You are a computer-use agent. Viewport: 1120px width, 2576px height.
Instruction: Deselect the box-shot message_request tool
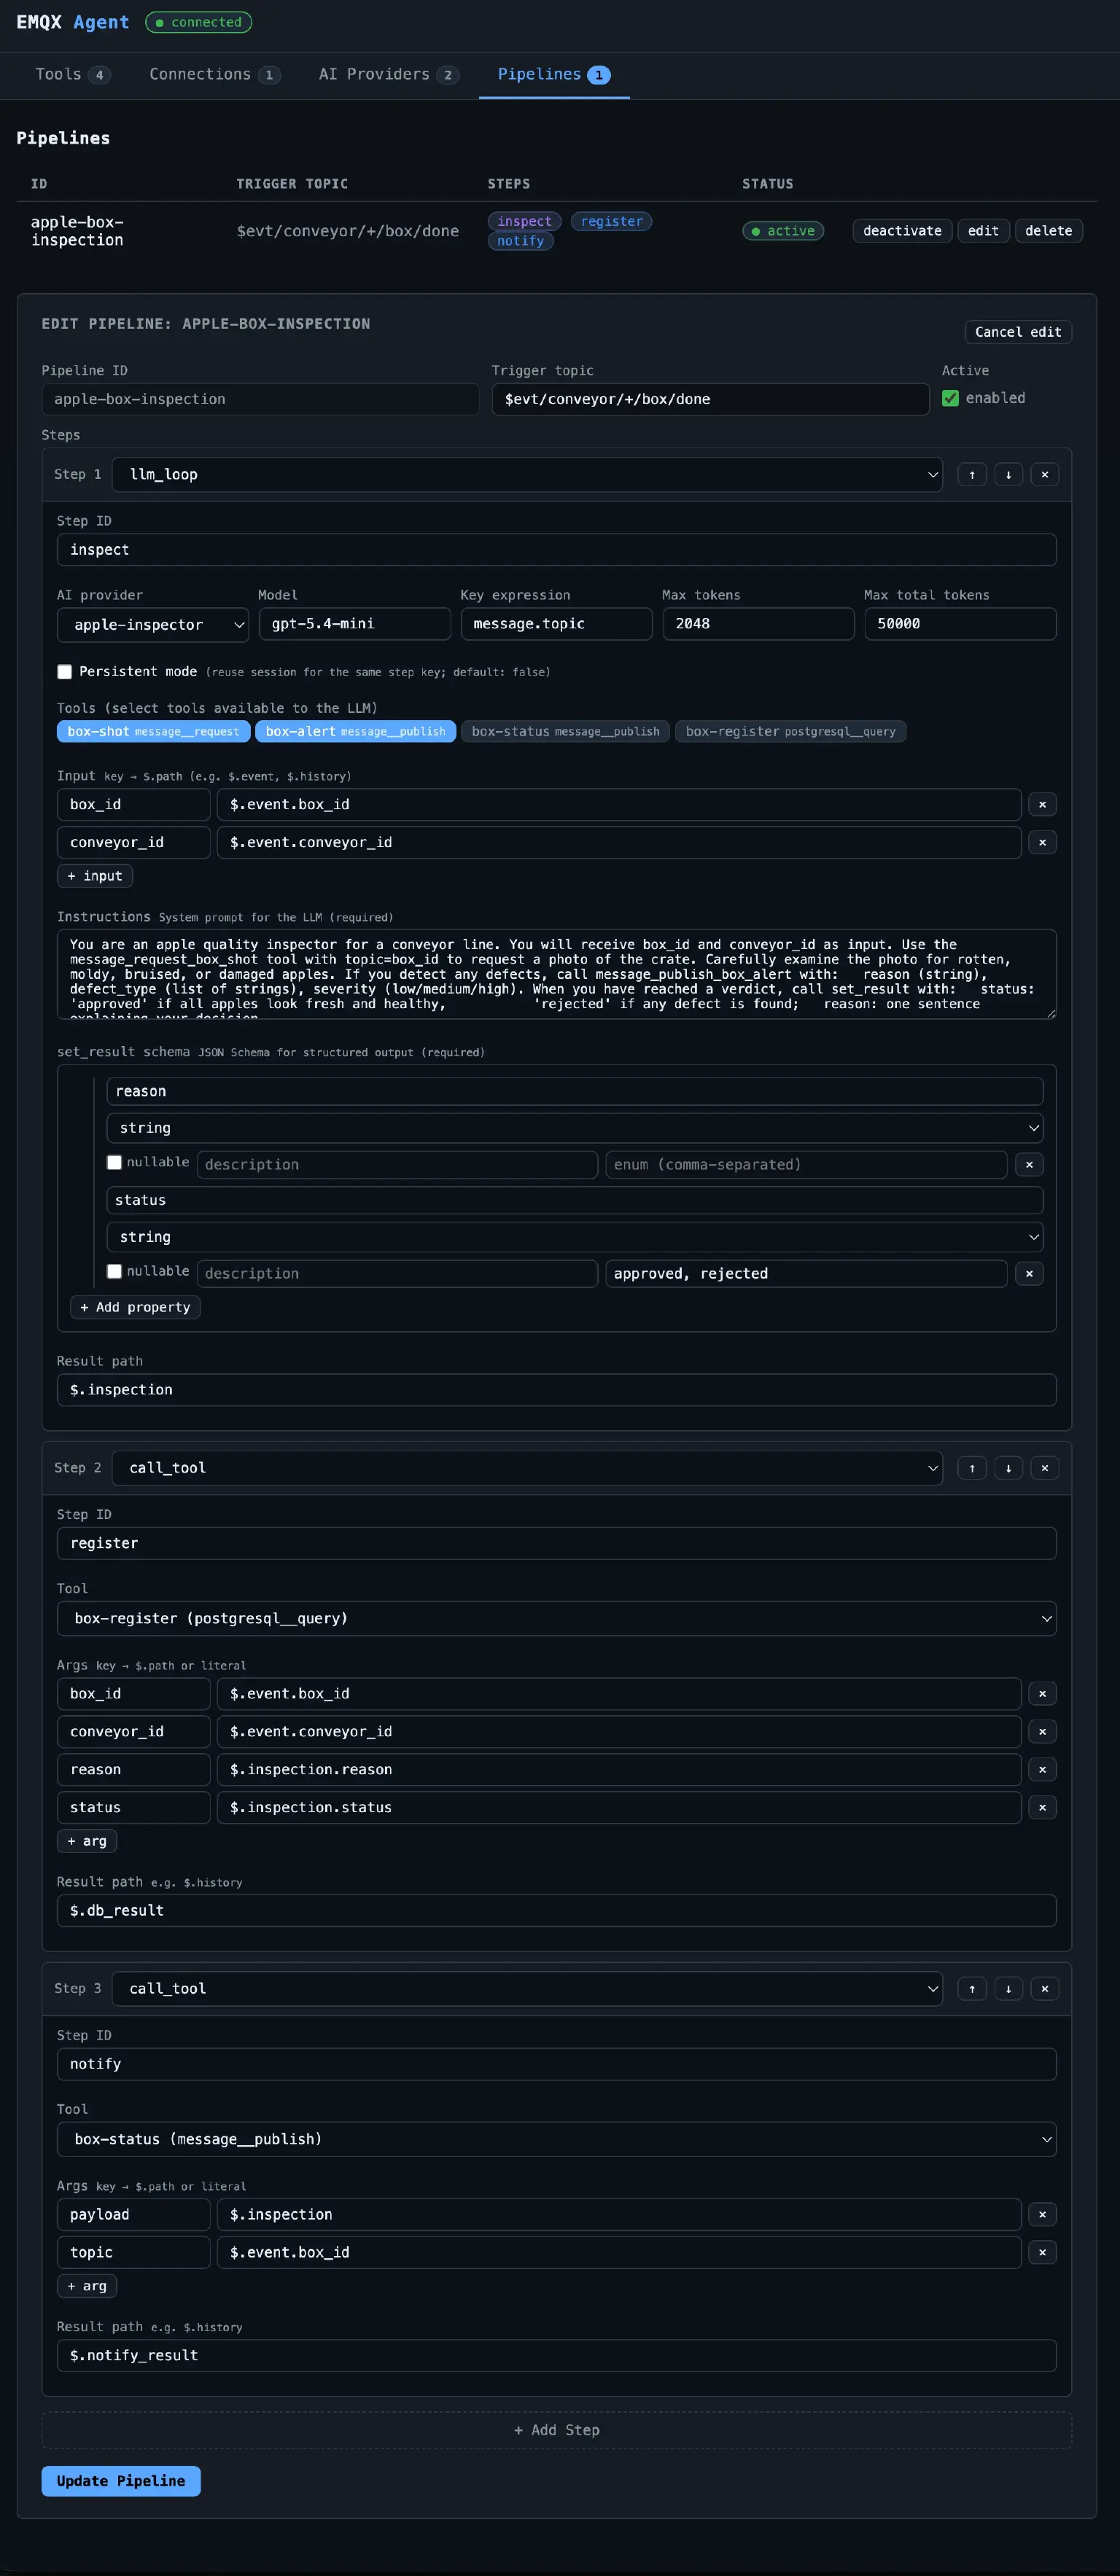click(x=153, y=731)
